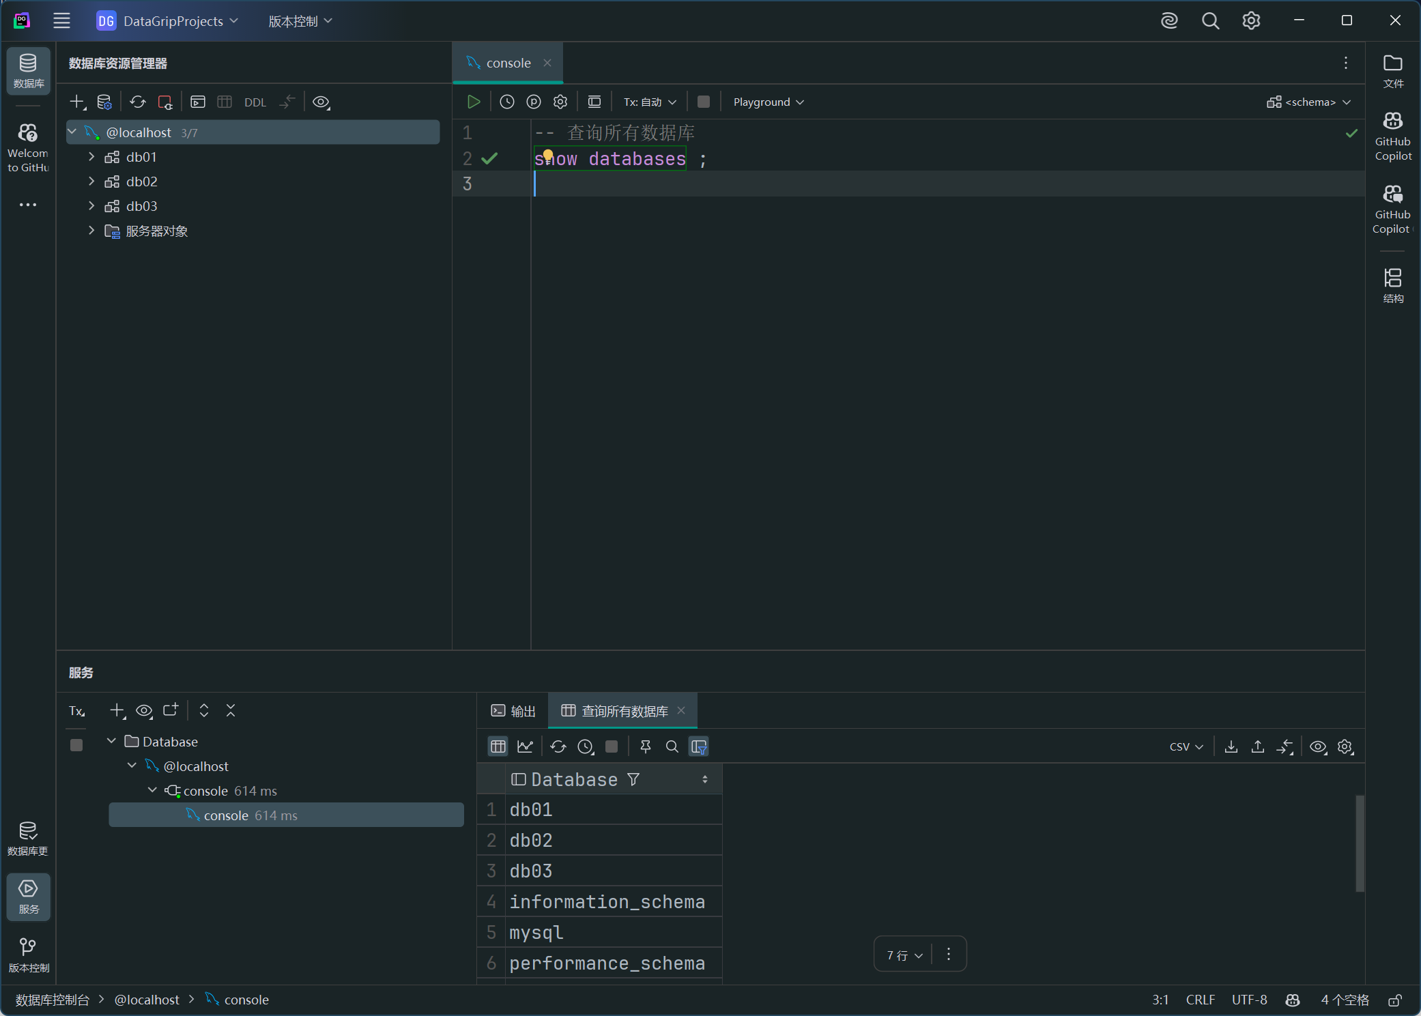
Task: Open the query history clock icon
Action: pyautogui.click(x=506, y=102)
